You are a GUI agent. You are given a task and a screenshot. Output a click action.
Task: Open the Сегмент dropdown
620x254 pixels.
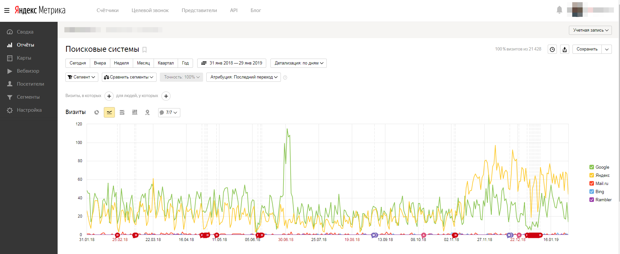tap(82, 77)
